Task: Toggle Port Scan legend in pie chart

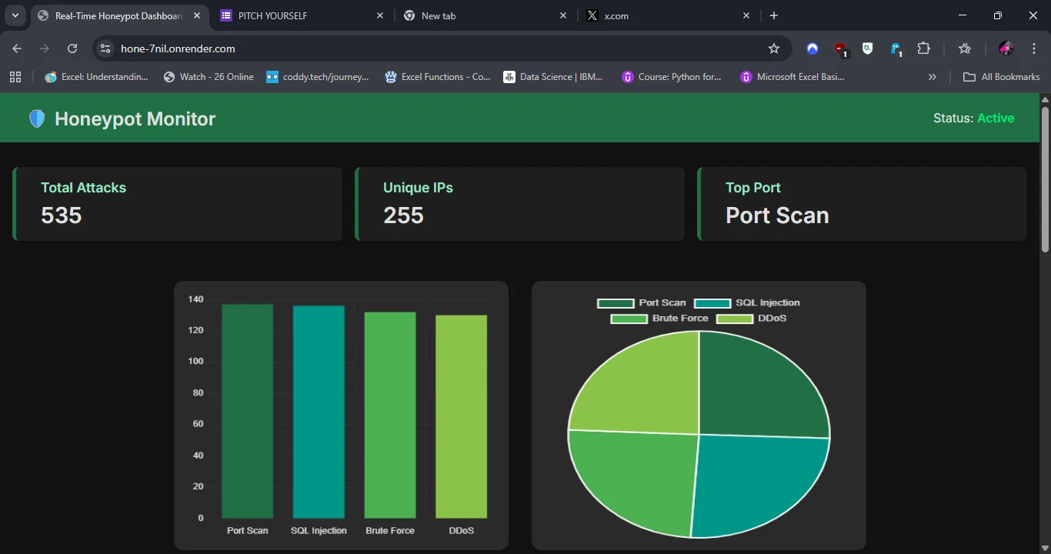Action: [x=642, y=303]
